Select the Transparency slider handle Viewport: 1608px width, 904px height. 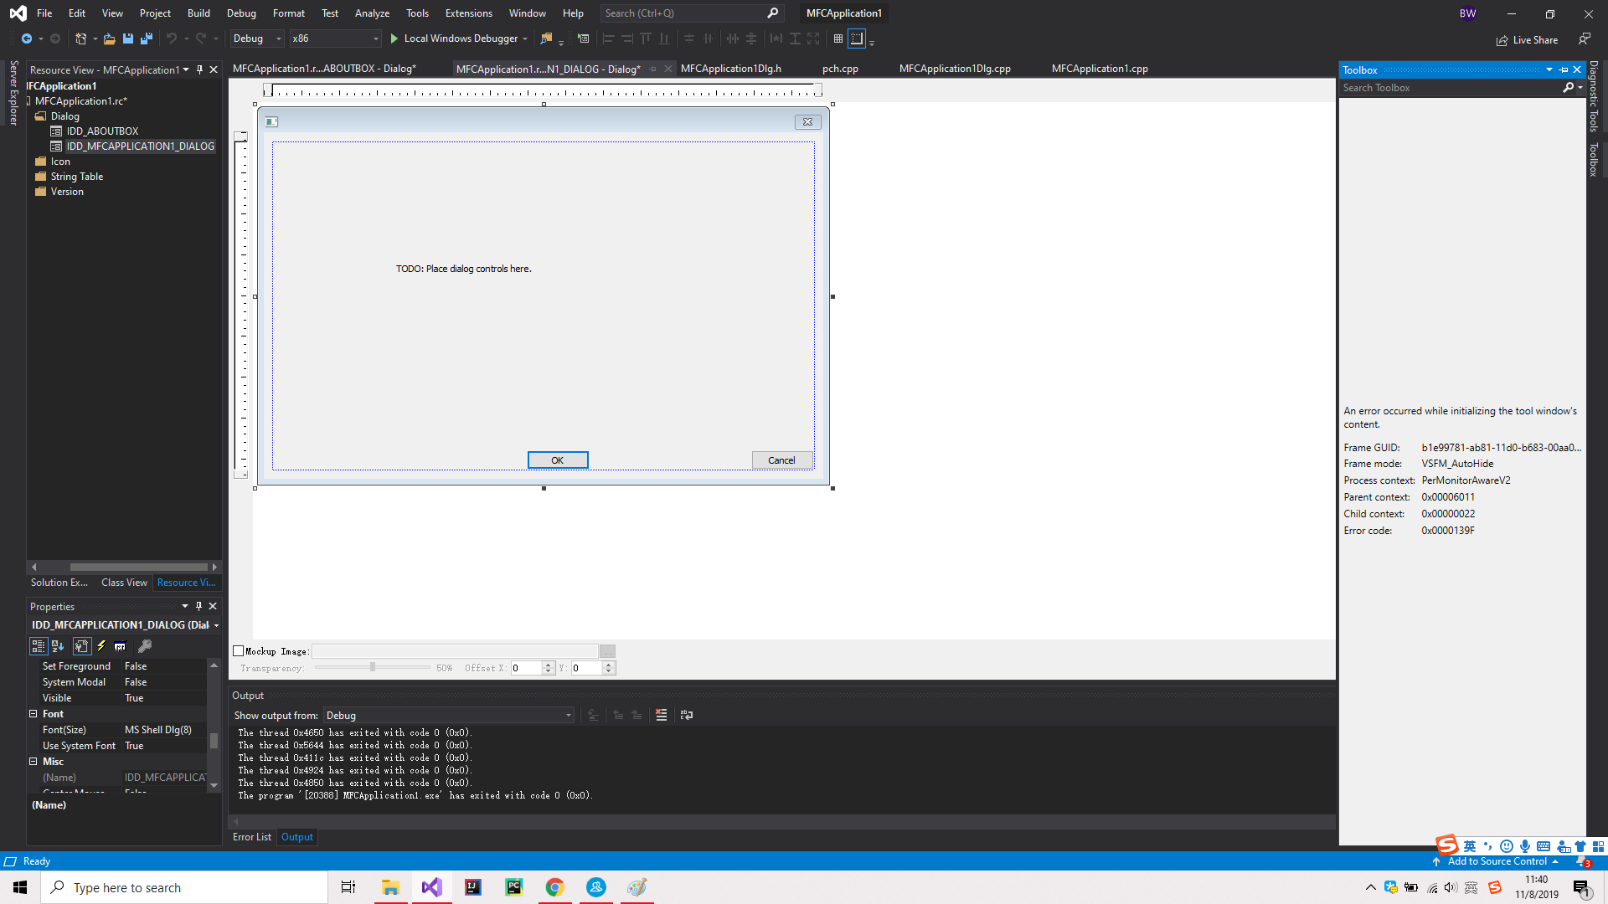tap(373, 667)
